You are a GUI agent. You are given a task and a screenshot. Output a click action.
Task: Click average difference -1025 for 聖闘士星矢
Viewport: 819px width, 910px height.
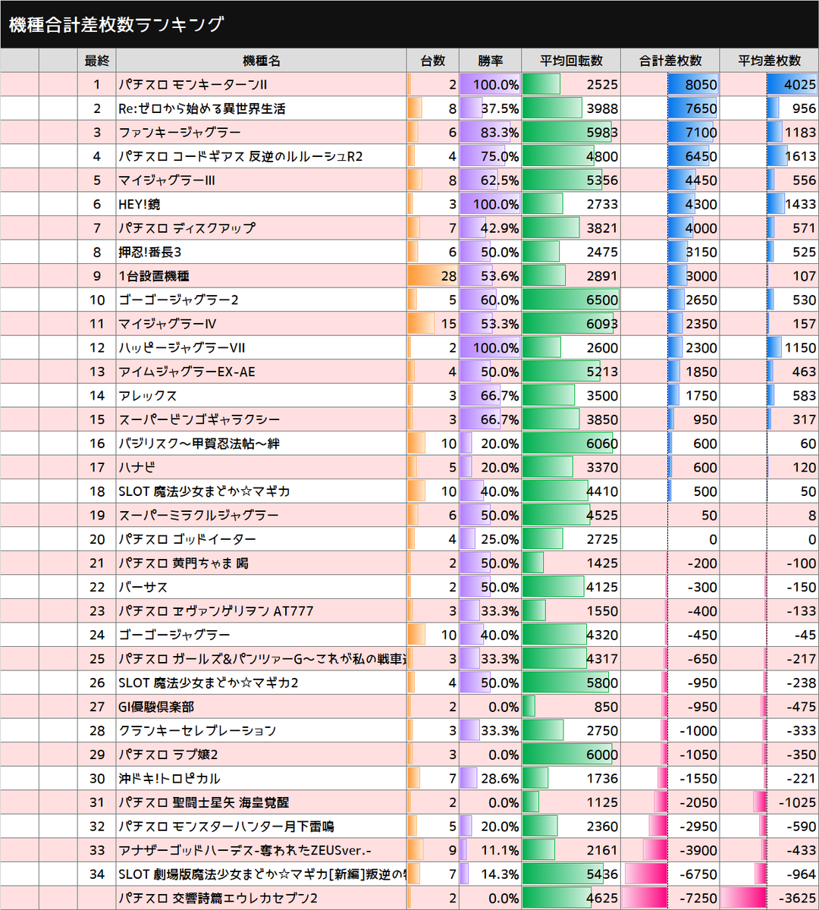coord(769,802)
